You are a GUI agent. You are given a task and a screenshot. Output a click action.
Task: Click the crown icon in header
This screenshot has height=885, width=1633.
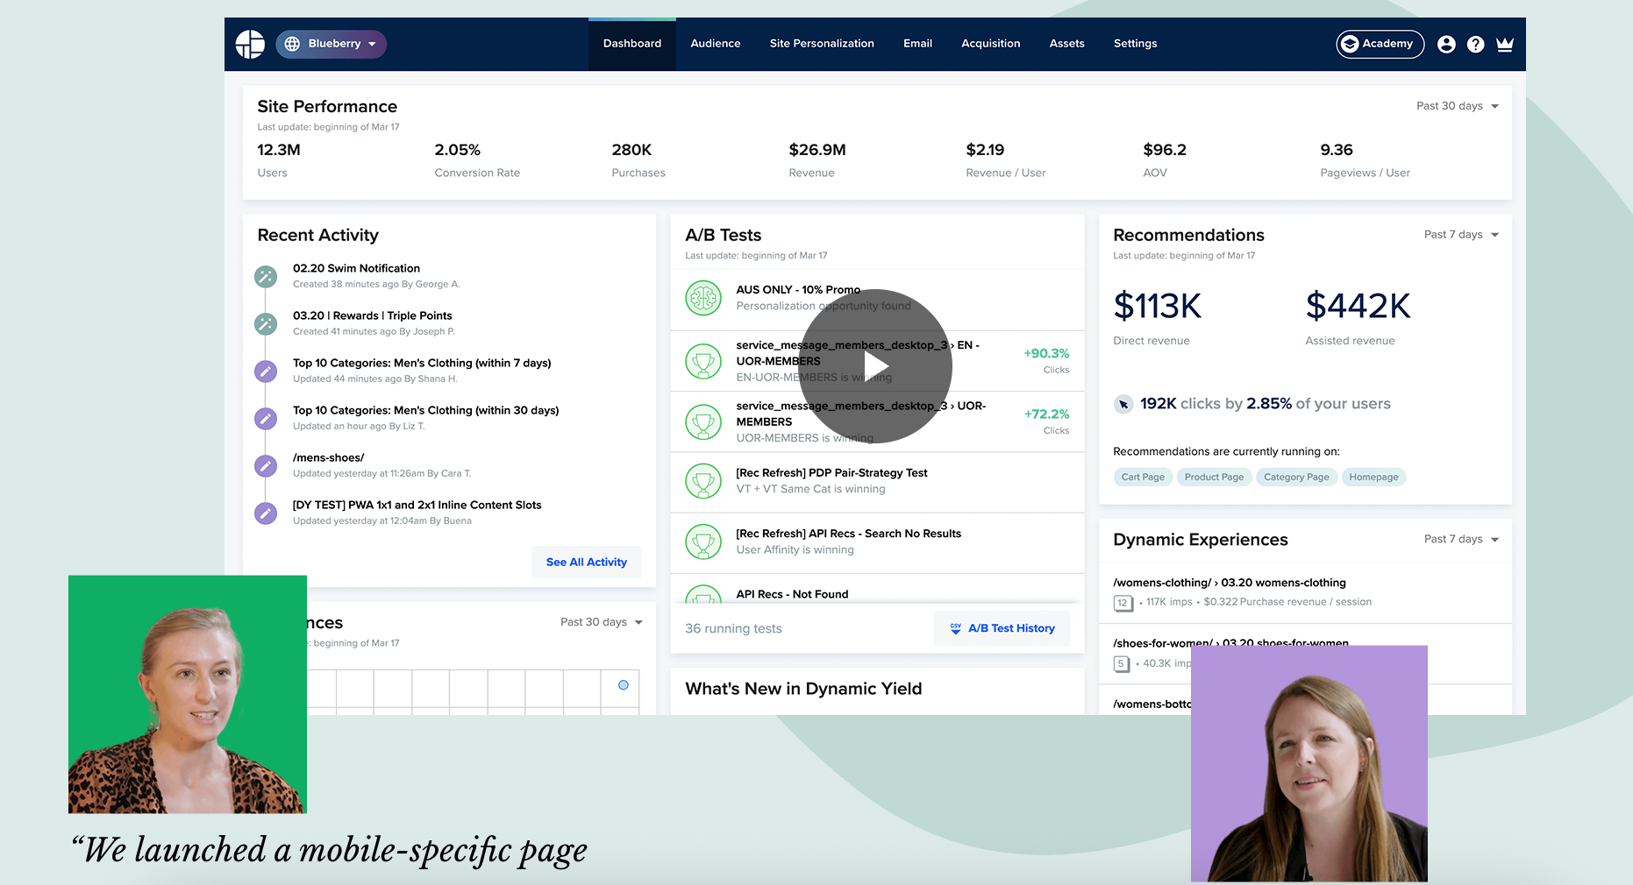(x=1505, y=44)
